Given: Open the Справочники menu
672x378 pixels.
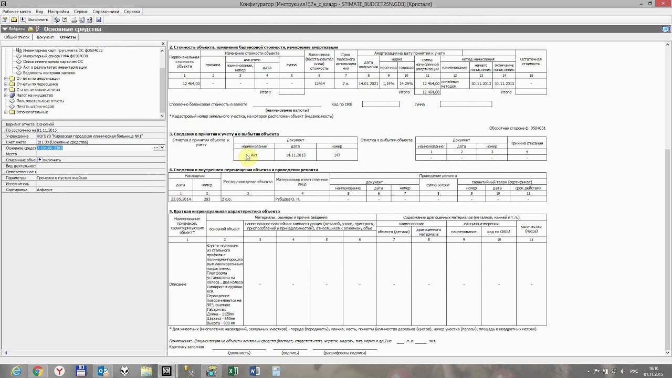Looking at the screenshot, I should pyautogui.click(x=105, y=11).
